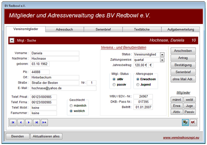Viewport: 207px width, 145px height.
Task: Click the Telef. Privat field
Action: coord(43,97)
